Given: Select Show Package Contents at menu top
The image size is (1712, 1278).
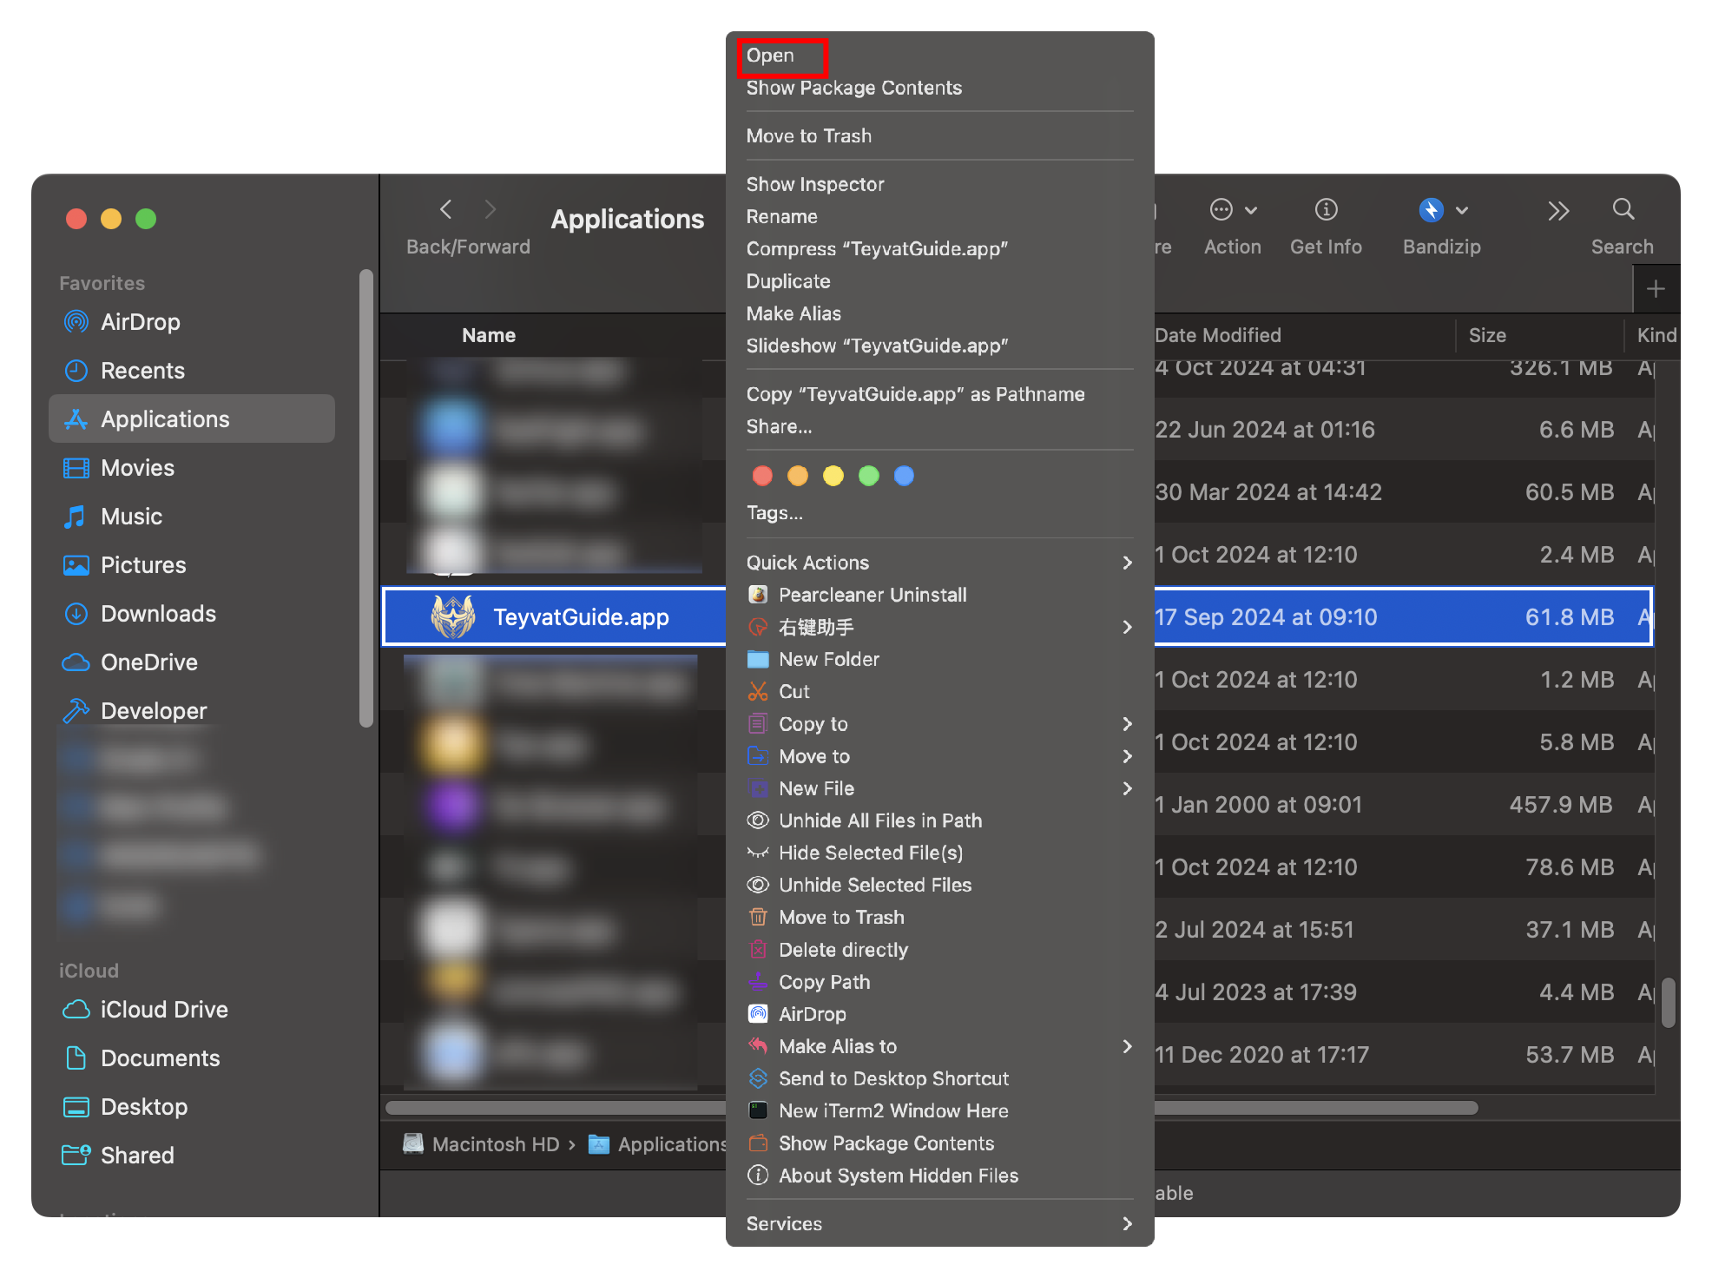Looking at the screenshot, I should [x=853, y=88].
